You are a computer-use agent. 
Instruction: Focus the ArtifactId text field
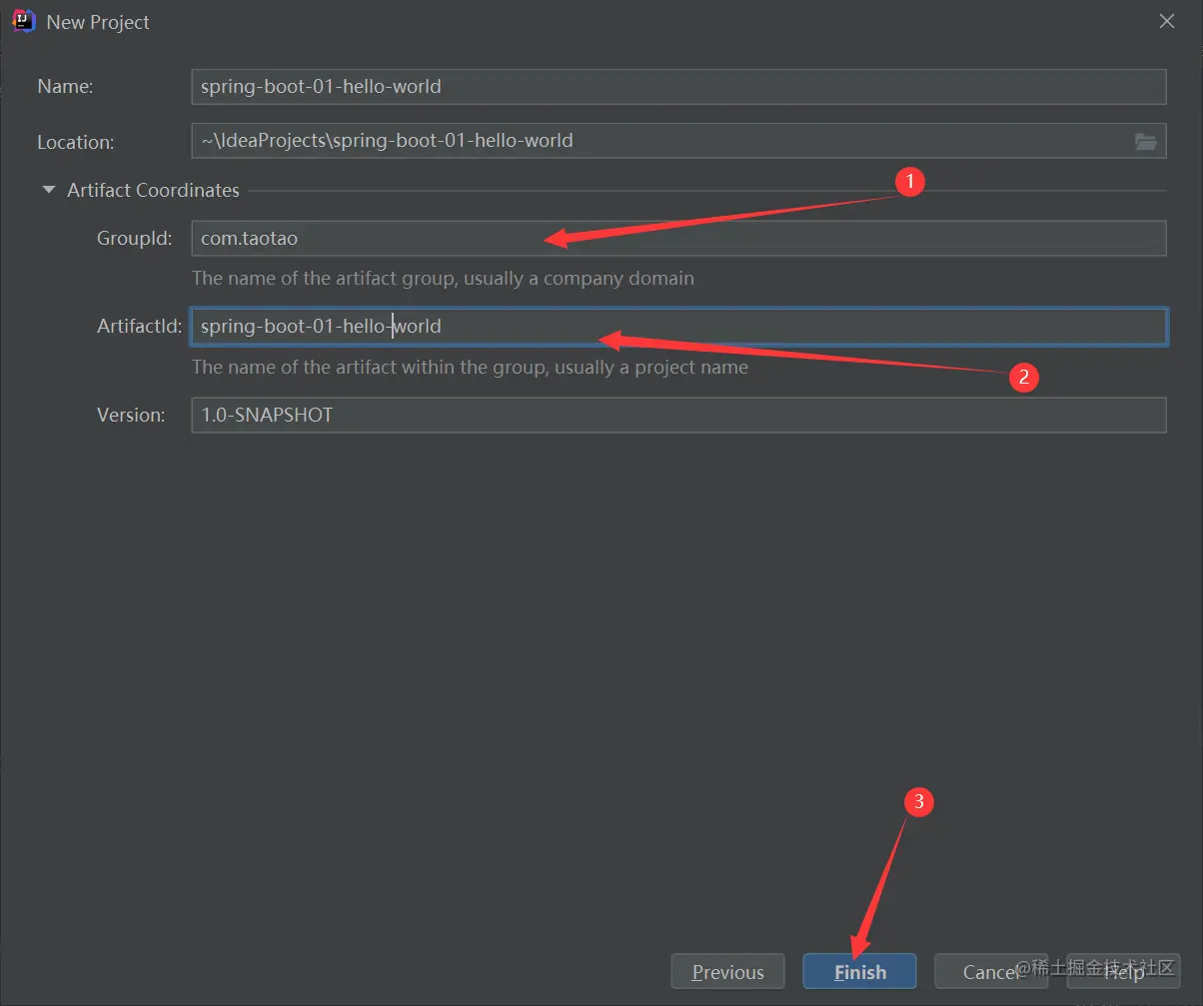click(678, 327)
